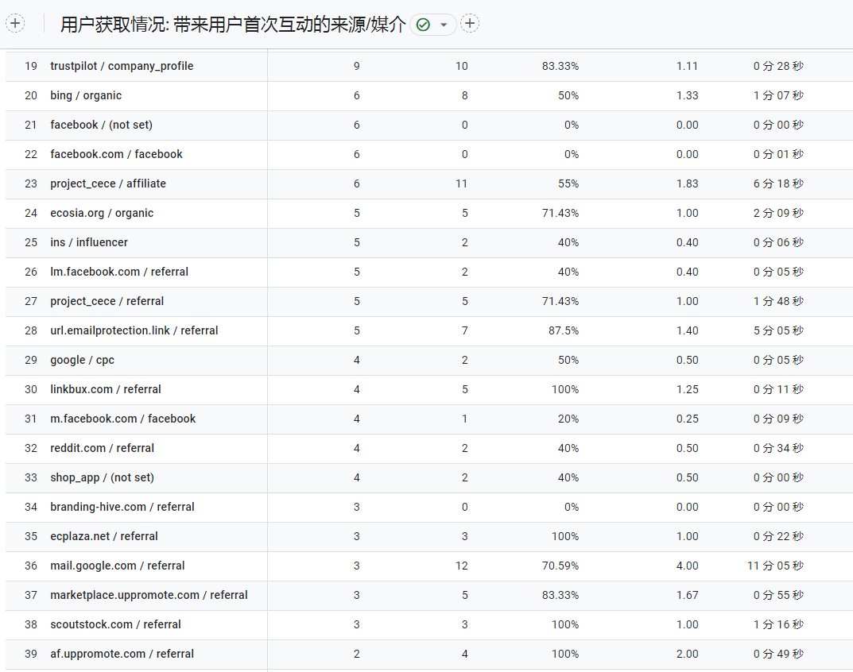
Task: Select row ecosia.org / organic
Action: pyautogui.click(x=429, y=213)
